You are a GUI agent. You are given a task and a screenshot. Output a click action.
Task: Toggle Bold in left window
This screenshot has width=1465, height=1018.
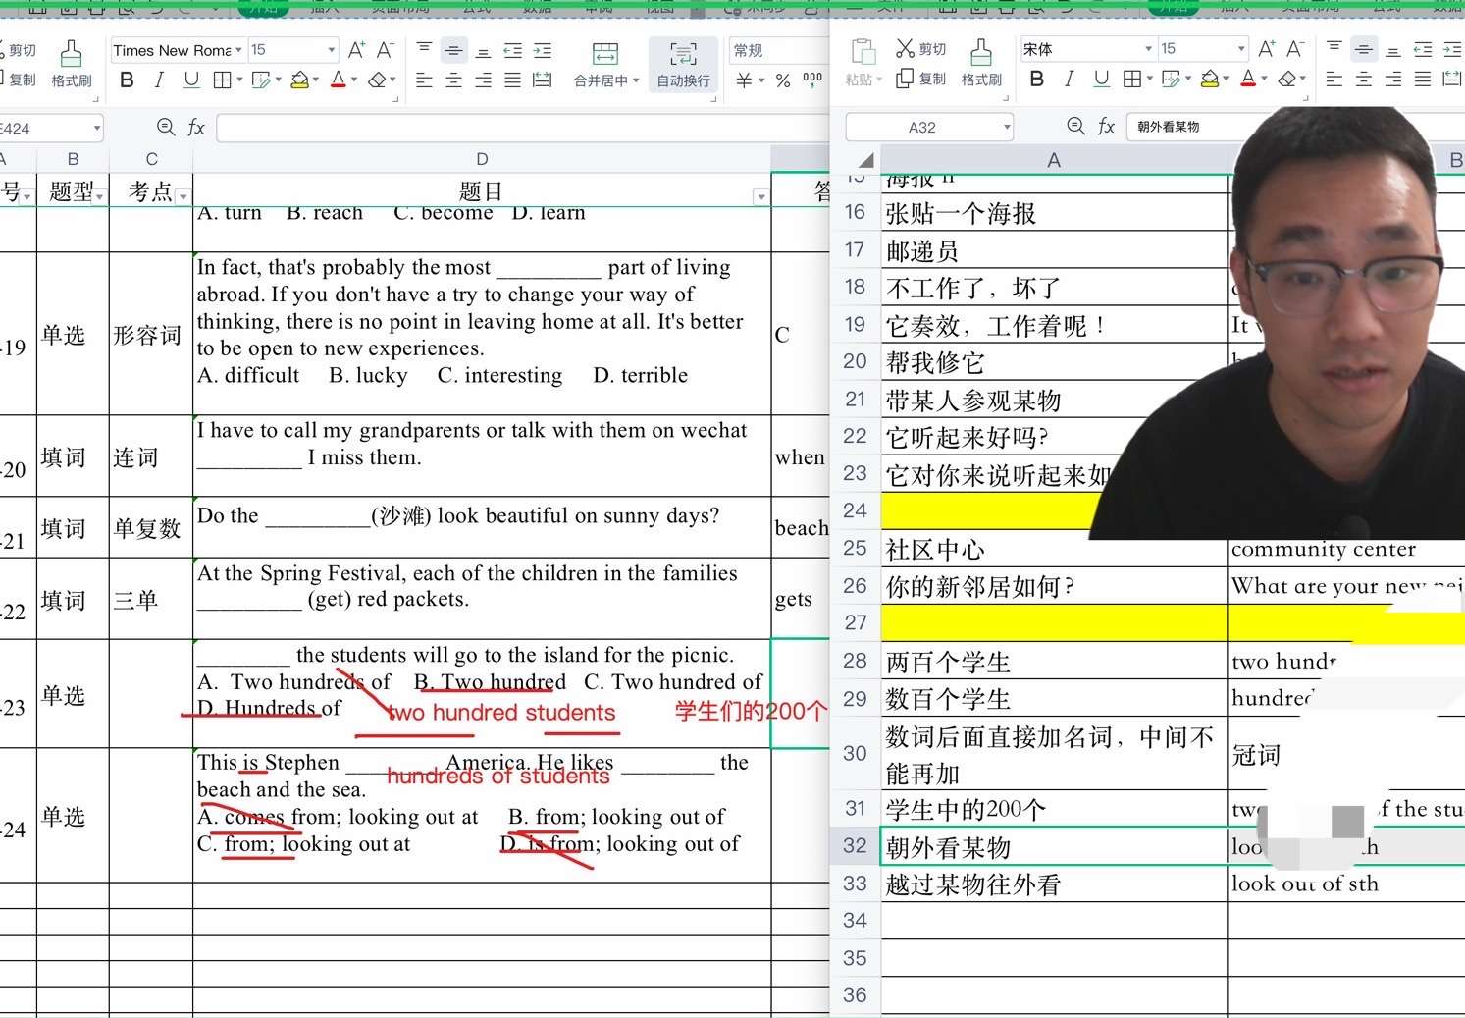pyautogui.click(x=127, y=80)
